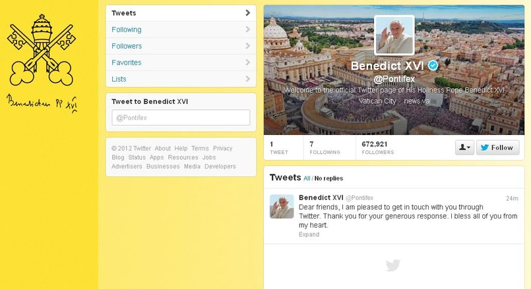
Task: Click the chevron arrow on Tweets row
Action: coord(248,13)
